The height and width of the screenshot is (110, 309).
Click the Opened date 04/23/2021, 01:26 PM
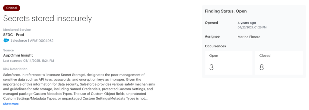pos(252,27)
